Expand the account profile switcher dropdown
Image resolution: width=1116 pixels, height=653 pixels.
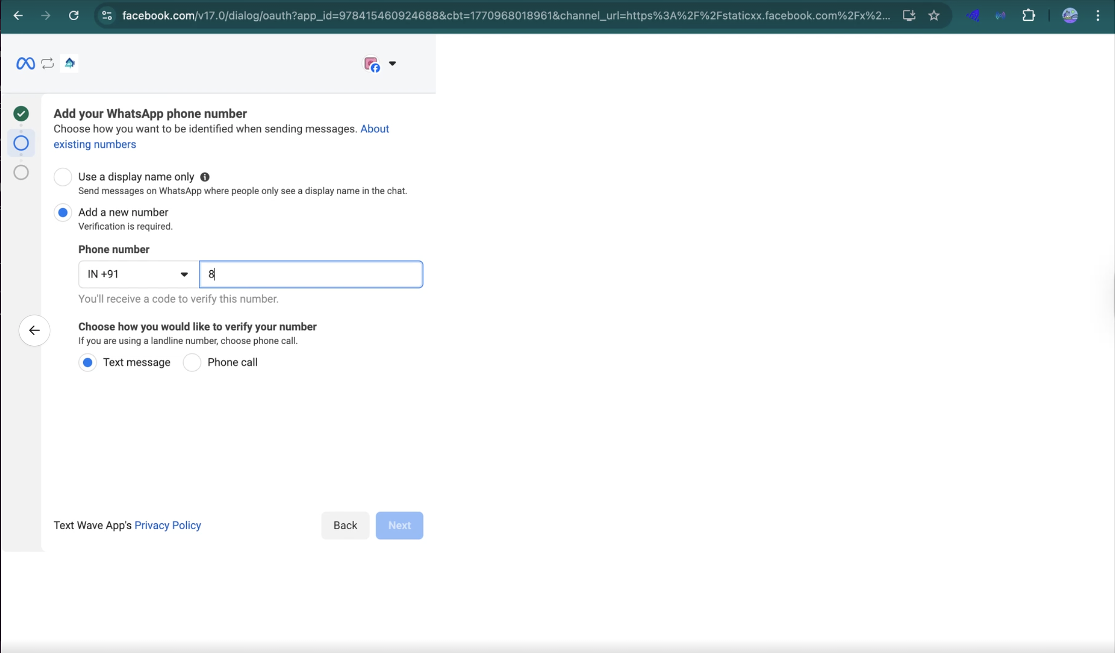(392, 64)
